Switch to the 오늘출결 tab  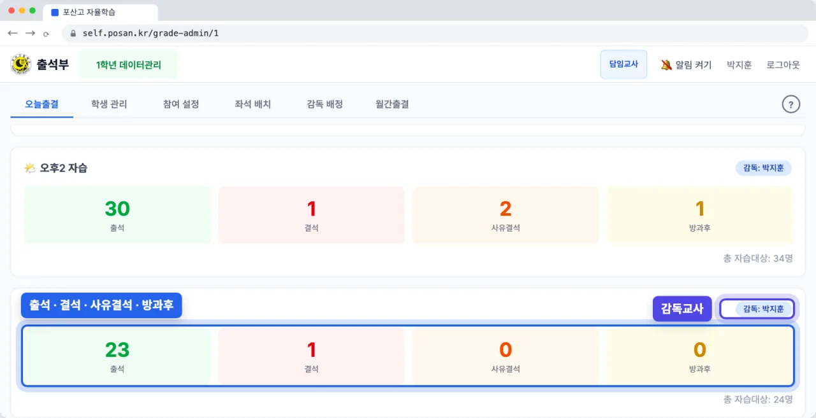click(42, 104)
